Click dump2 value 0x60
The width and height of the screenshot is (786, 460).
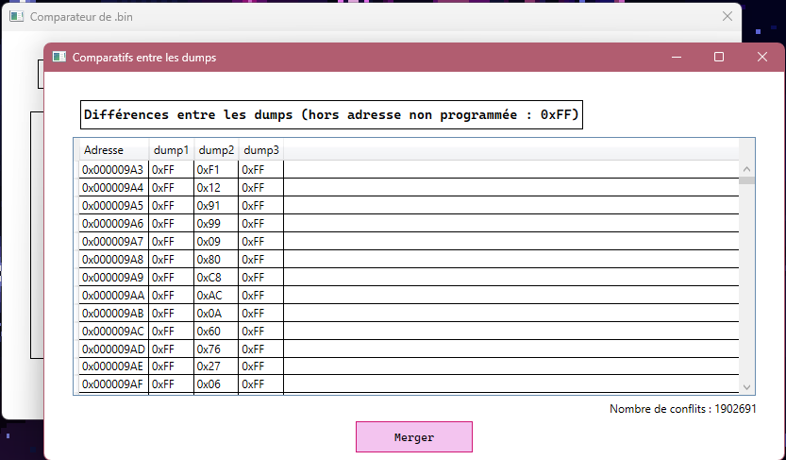pyautogui.click(x=209, y=332)
